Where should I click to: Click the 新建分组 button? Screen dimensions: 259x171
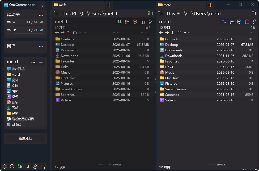coord(25,138)
